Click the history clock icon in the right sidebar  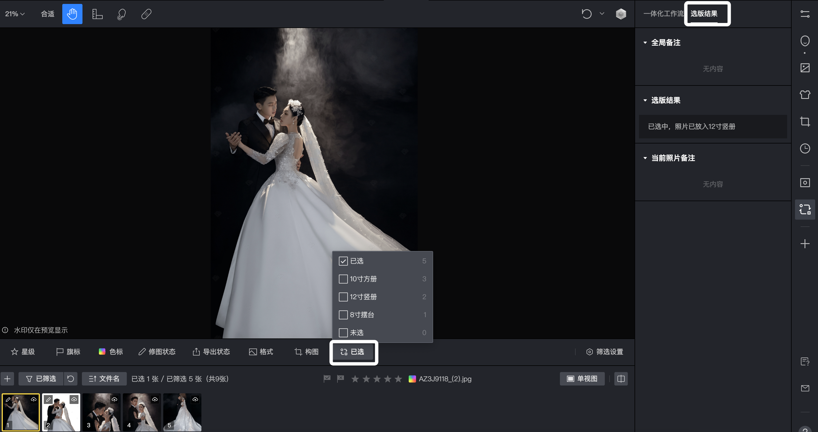(805, 148)
